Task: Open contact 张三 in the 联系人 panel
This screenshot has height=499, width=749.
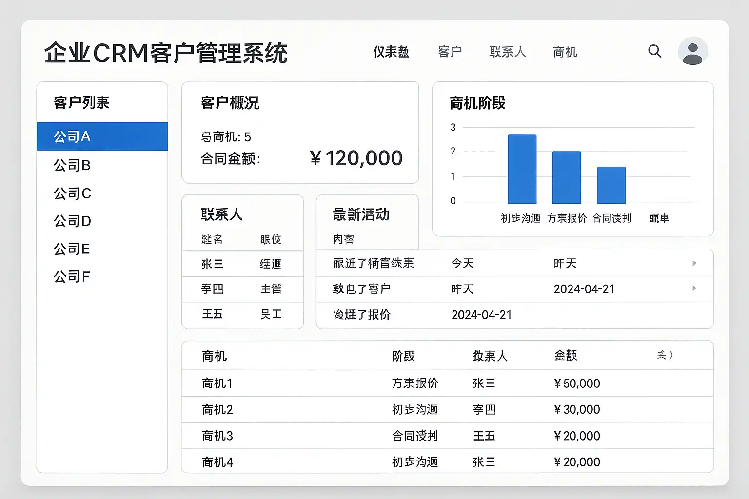Action: click(x=213, y=264)
